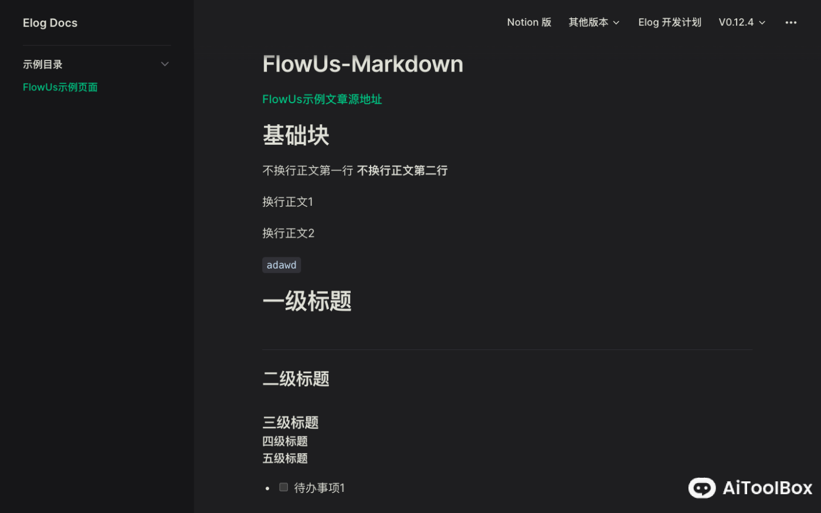Open the Elog 开发计划 page

[669, 22]
